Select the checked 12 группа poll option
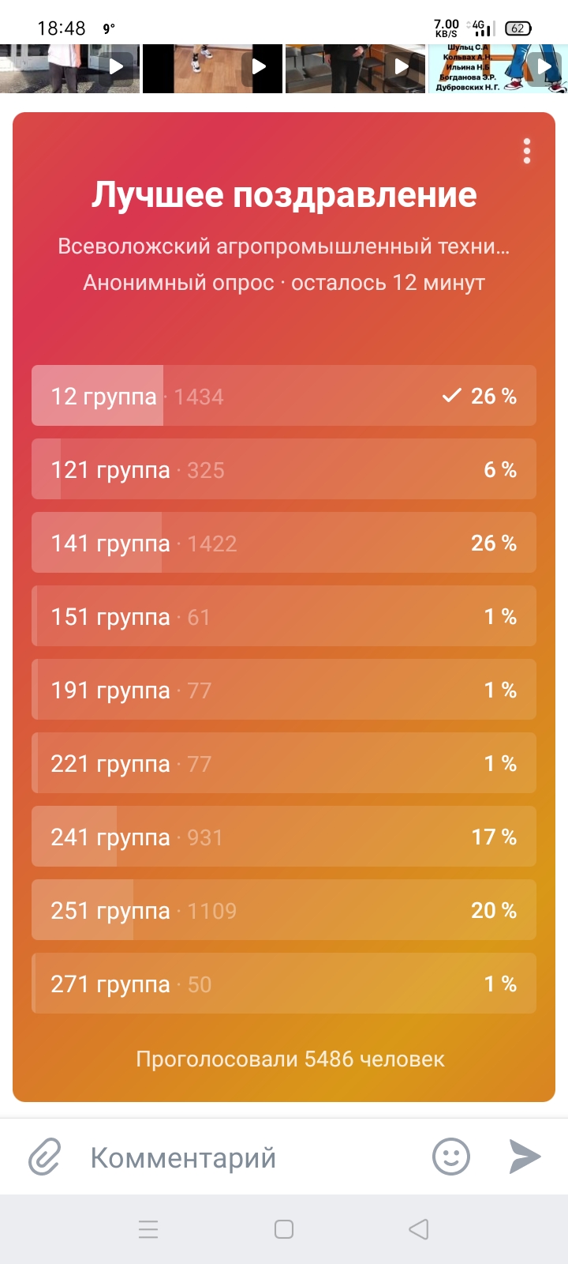 [x=284, y=396]
